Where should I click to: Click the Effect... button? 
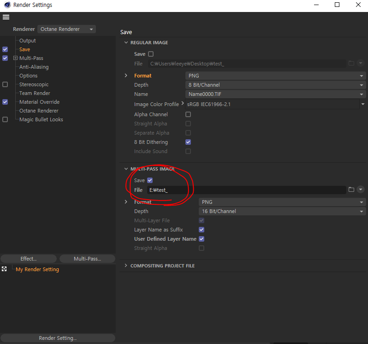tap(29, 259)
